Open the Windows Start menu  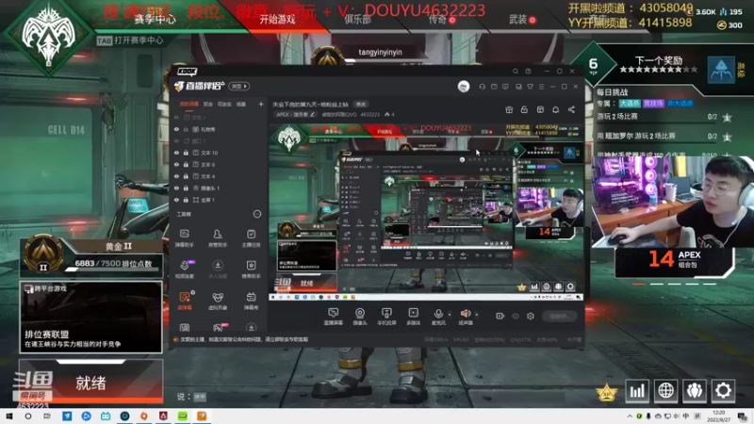(x=8, y=416)
